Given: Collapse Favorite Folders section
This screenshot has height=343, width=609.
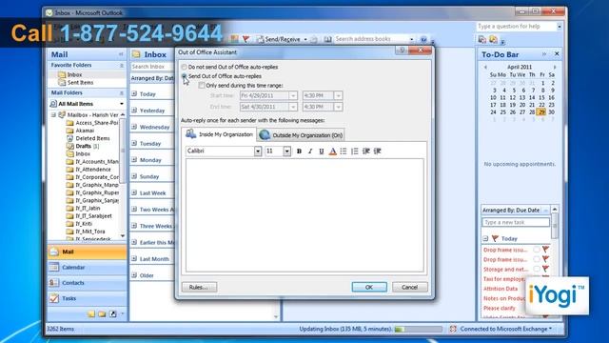Looking at the screenshot, I should [122, 66].
